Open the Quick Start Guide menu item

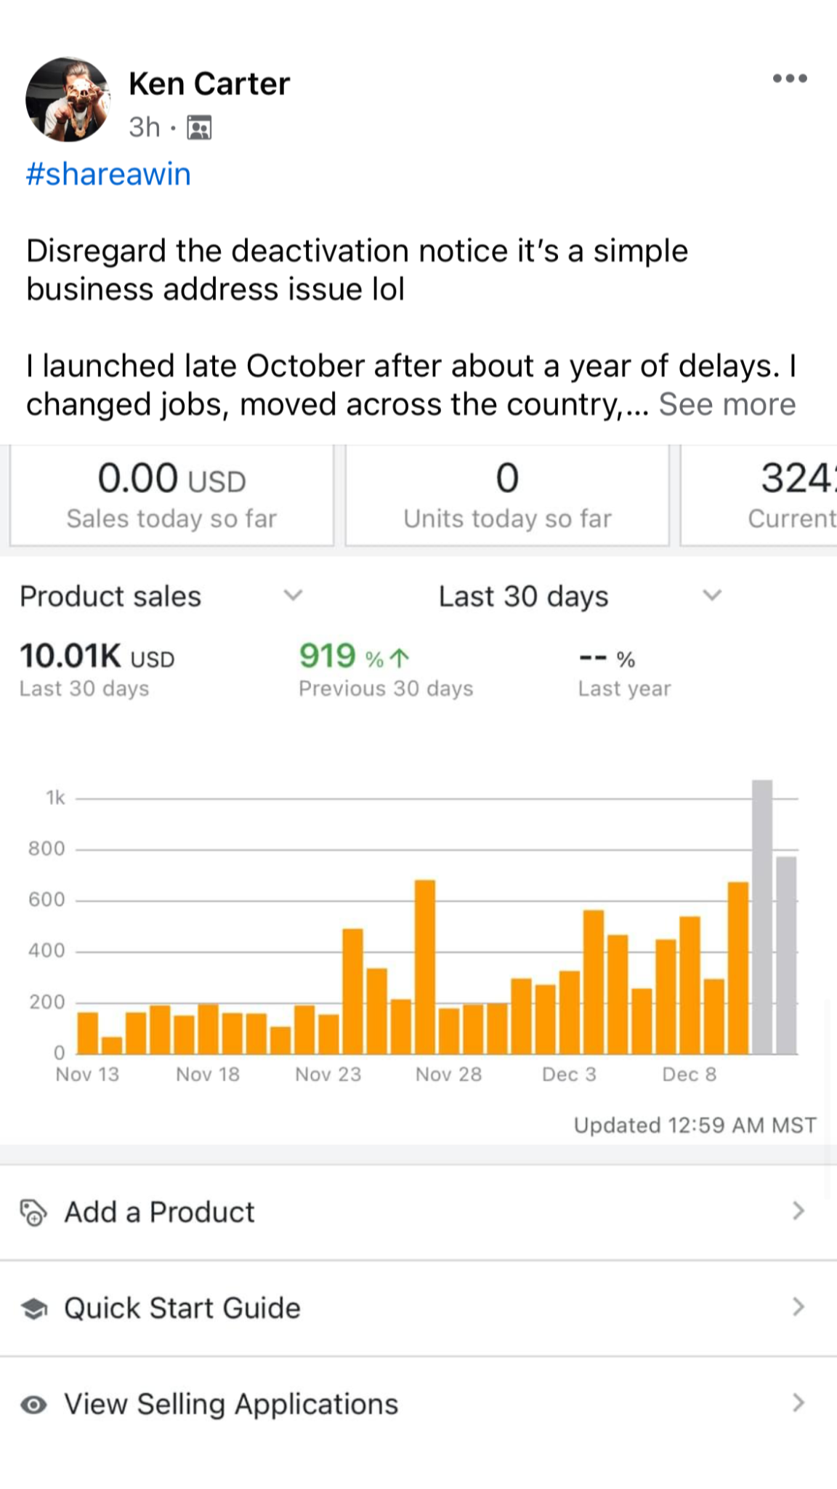point(182,1309)
